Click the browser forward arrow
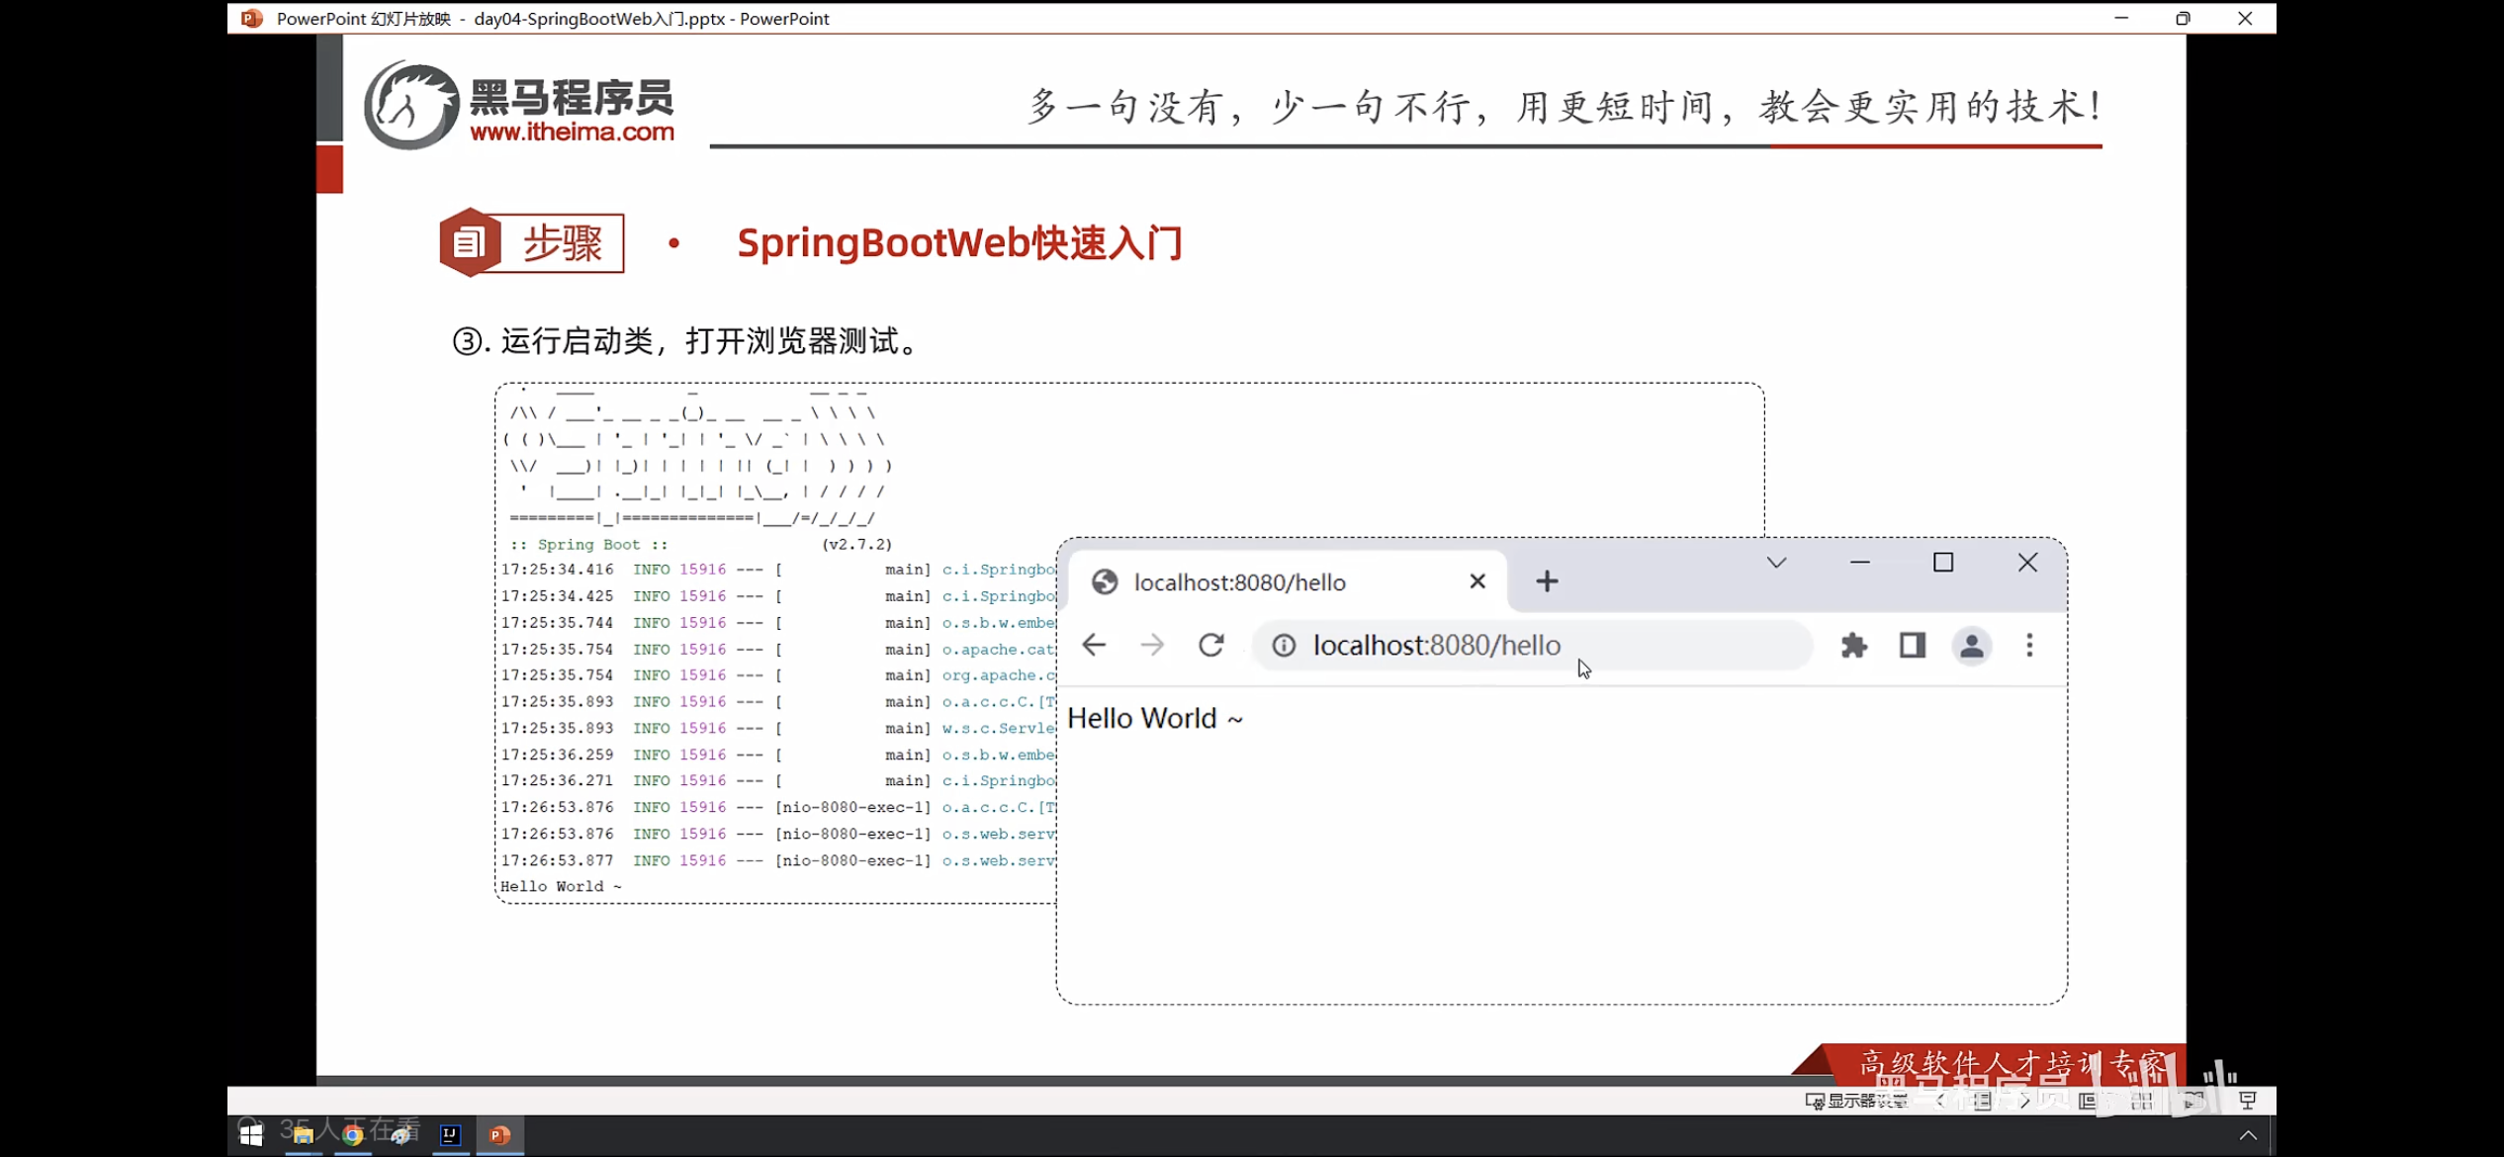This screenshot has width=2504, height=1157. [1152, 645]
